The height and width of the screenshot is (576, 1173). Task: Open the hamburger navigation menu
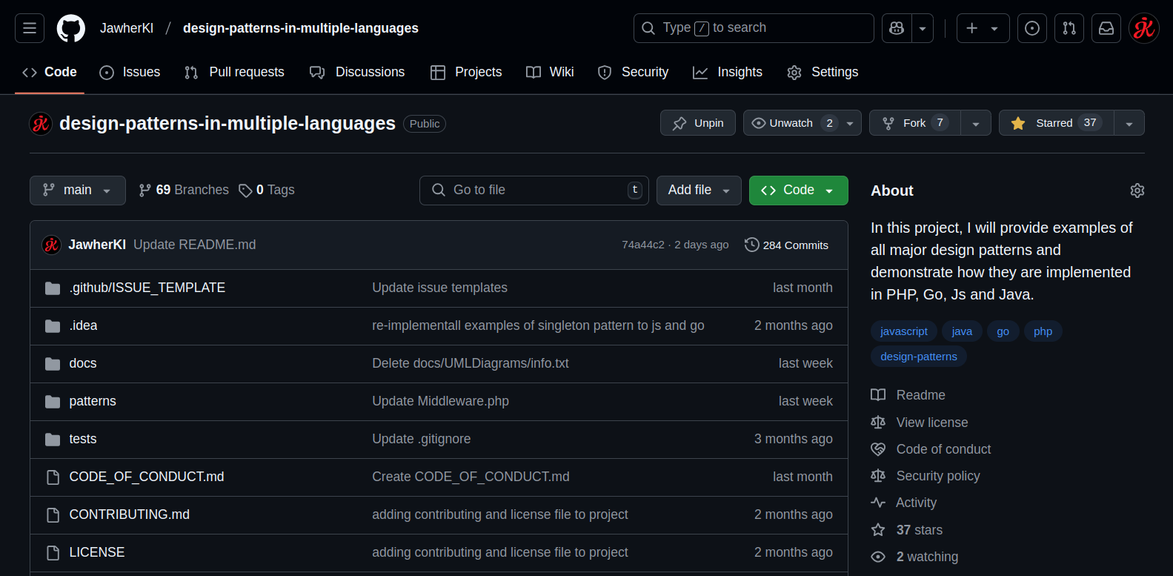[x=30, y=28]
